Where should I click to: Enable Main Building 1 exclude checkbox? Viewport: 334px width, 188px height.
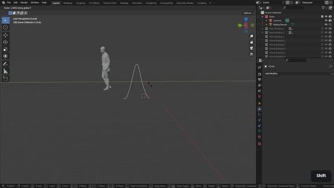[322, 29]
